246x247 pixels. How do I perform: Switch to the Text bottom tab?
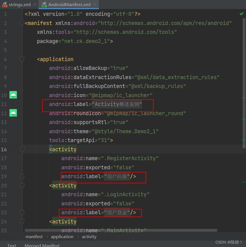tap(11, 245)
